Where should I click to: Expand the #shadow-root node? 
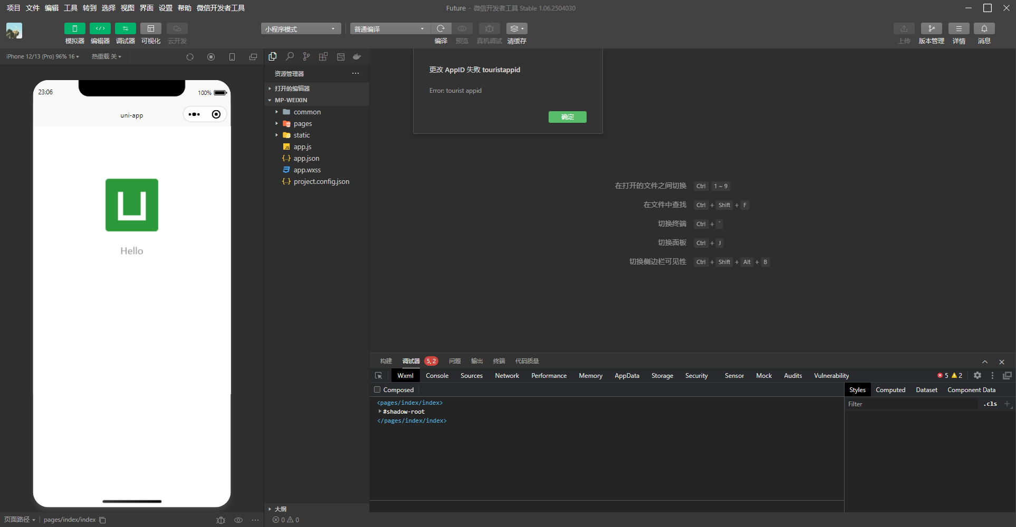coord(380,412)
